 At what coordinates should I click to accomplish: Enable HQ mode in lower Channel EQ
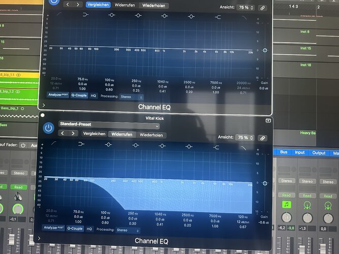[x=89, y=229]
